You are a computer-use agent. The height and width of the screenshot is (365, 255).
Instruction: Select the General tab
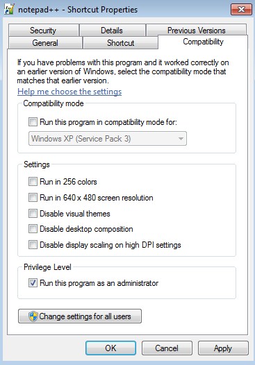coord(45,43)
